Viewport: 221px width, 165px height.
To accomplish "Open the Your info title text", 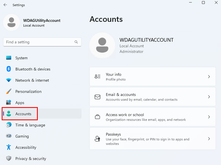I will click(113, 74).
